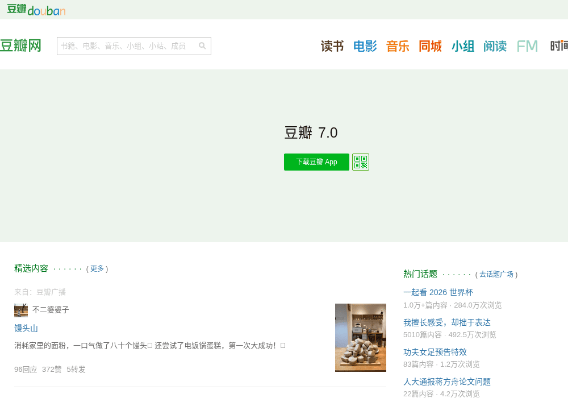
Task: Click the stats 1.0万+篇内容 · 284.0万次浏览
Action: [x=453, y=305]
